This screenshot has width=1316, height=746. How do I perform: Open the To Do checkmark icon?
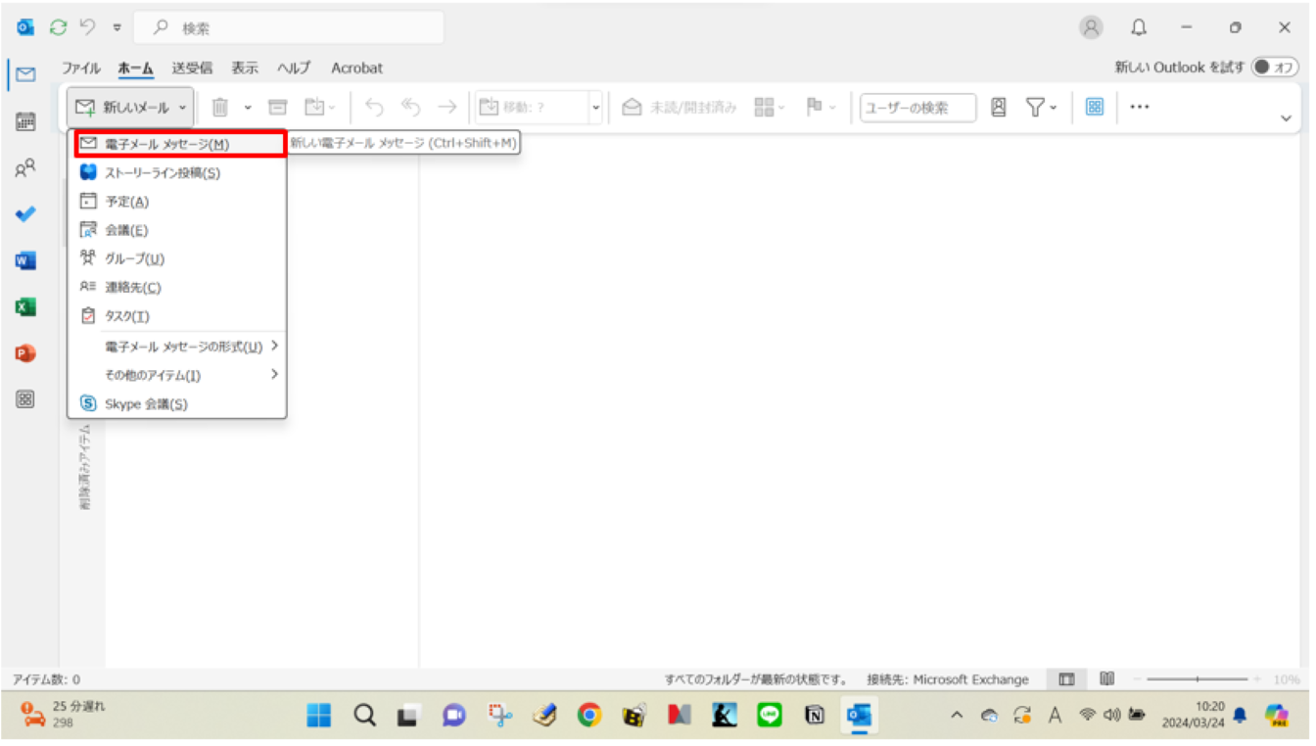coord(25,214)
